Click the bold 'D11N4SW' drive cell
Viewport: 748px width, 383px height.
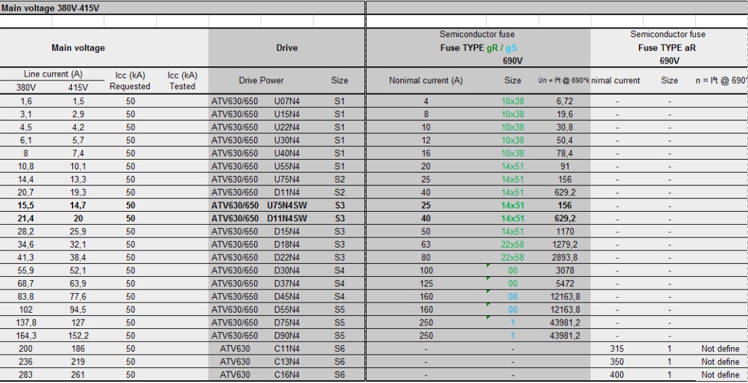tap(287, 219)
